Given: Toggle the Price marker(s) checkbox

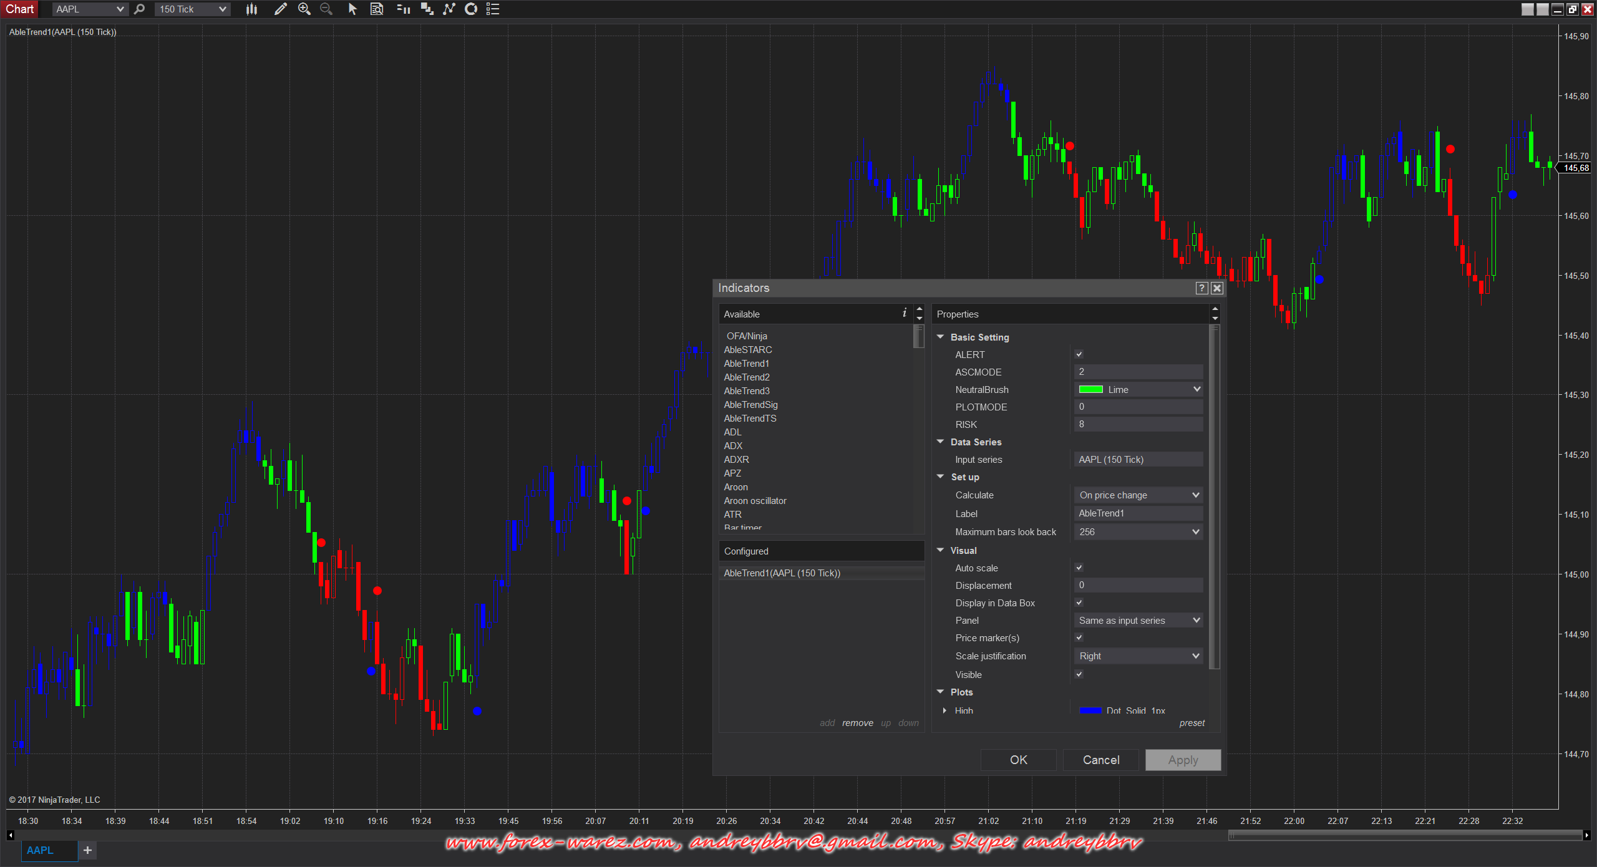Looking at the screenshot, I should (1079, 637).
